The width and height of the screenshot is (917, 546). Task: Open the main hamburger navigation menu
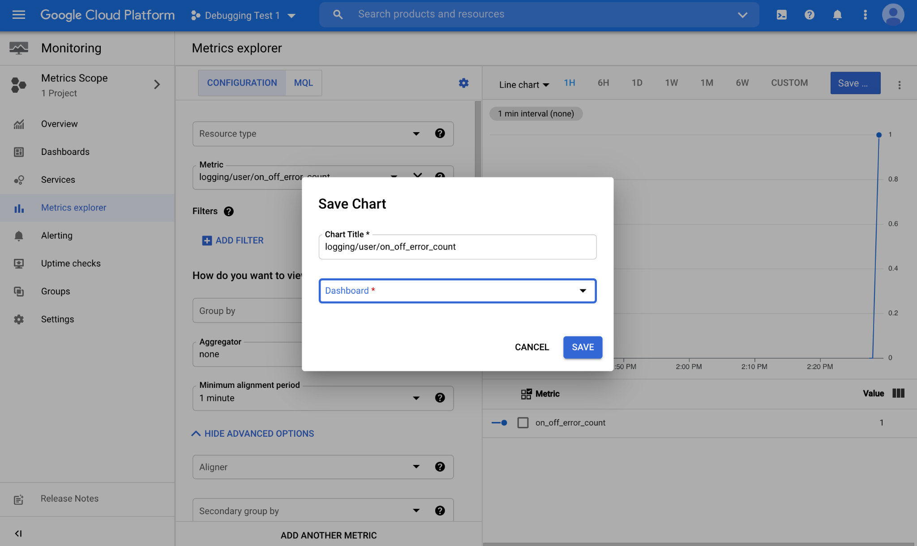(18, 15)
